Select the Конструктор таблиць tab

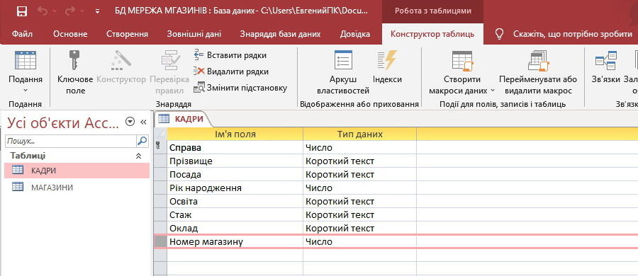[432, 34]
